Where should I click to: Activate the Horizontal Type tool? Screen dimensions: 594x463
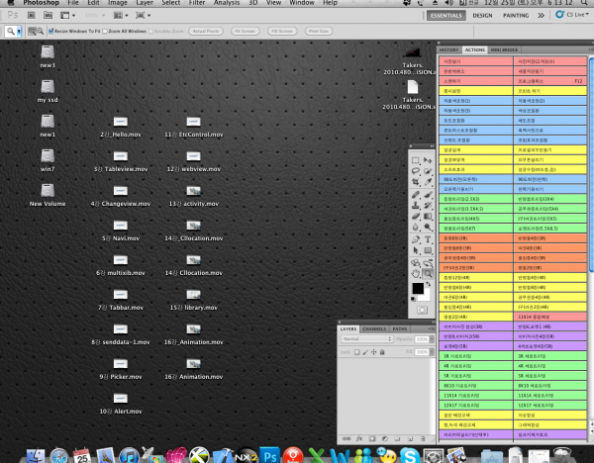[x=428, y=239]
